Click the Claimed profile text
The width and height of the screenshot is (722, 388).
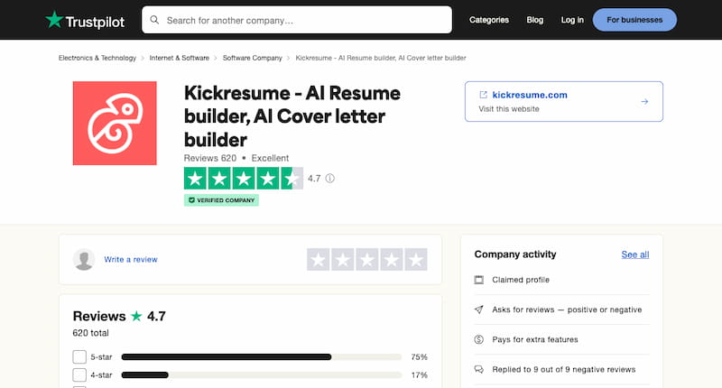click(x=521, y=280)
